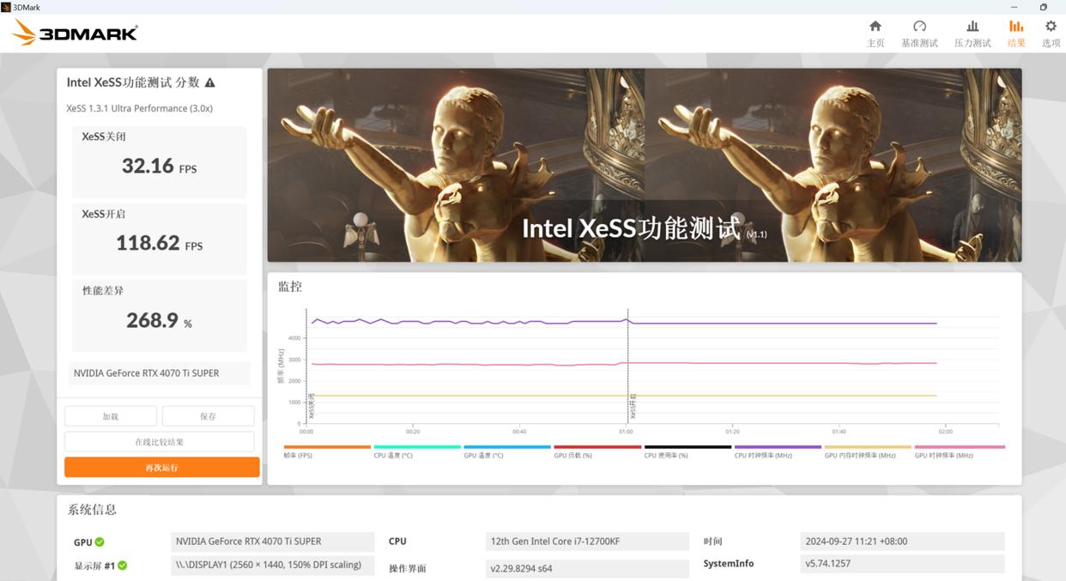The height and width of the screenshot is (581, 1066).
Task: Click the 加载 button
Action: [110, 415]
